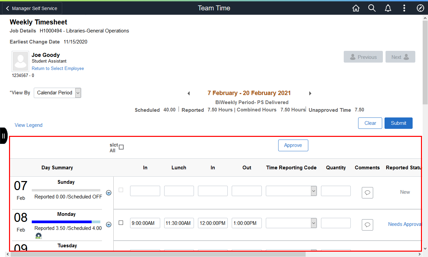Click Sunday's first In time field
Image resolution: width=428 pixels, height=257 pixels.
tap(145, 191)
